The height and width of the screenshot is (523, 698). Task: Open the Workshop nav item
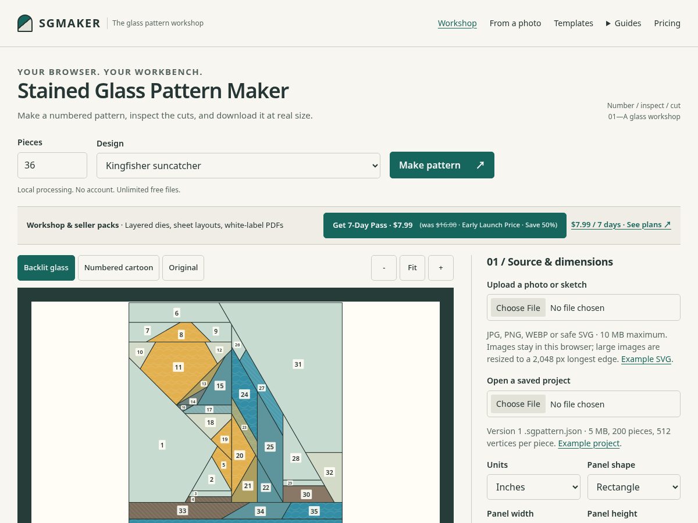457,23
